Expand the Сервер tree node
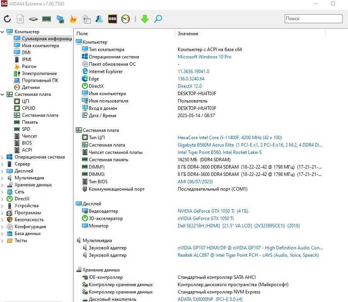The width and height of the screenshot is (348, 302). point(2,164)
